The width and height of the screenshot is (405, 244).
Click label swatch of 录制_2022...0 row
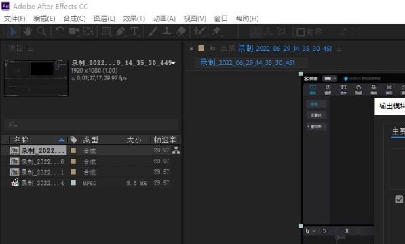click(x=73, y=161)
